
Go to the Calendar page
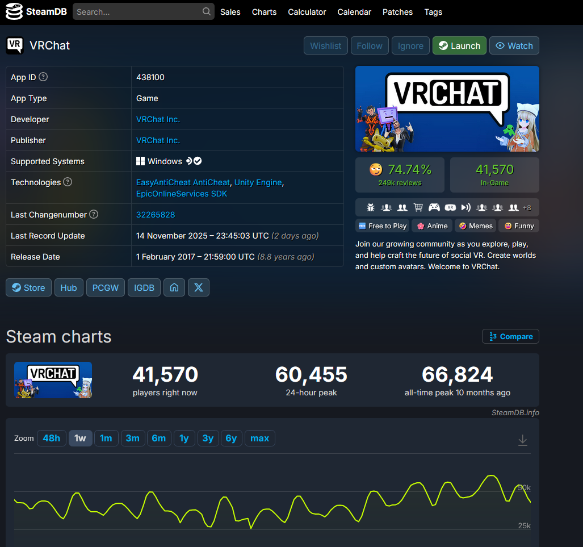pos(354,12)
